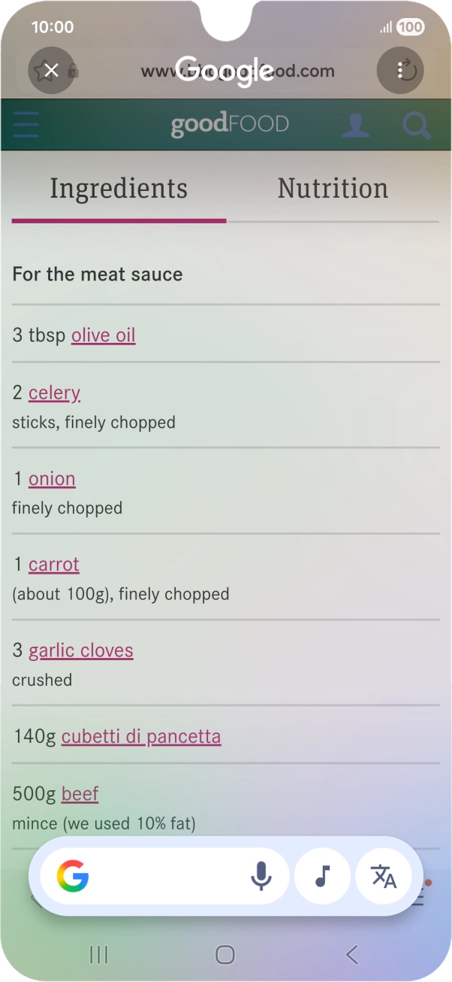Tap the goodFOOD account profile icon
This screenshot has width=452, height=982.
point(355,125)
